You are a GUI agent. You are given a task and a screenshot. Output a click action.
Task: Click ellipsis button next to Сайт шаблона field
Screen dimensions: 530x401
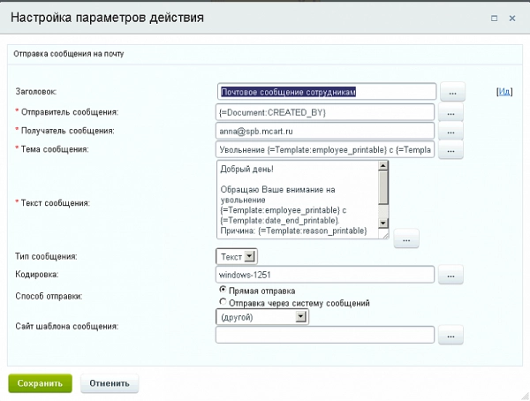pos(451,336)
